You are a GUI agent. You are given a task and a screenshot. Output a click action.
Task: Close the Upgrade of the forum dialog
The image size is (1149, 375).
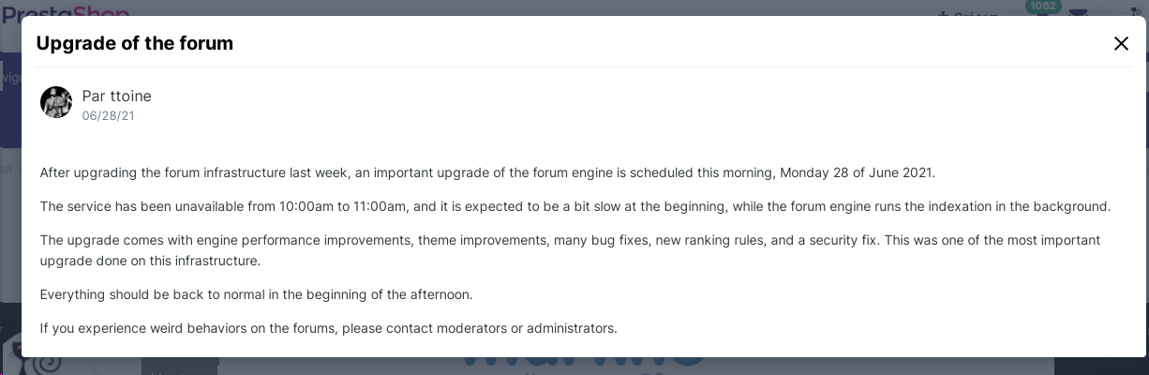coord(1121,43)
